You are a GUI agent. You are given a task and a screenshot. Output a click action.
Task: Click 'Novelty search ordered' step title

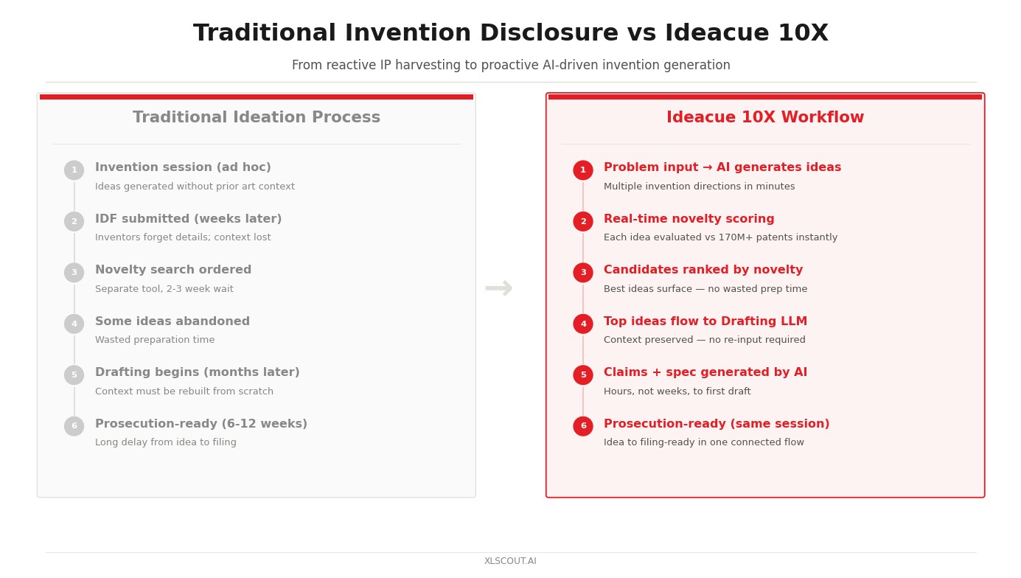pyautogui.click(x=173, y=271)
